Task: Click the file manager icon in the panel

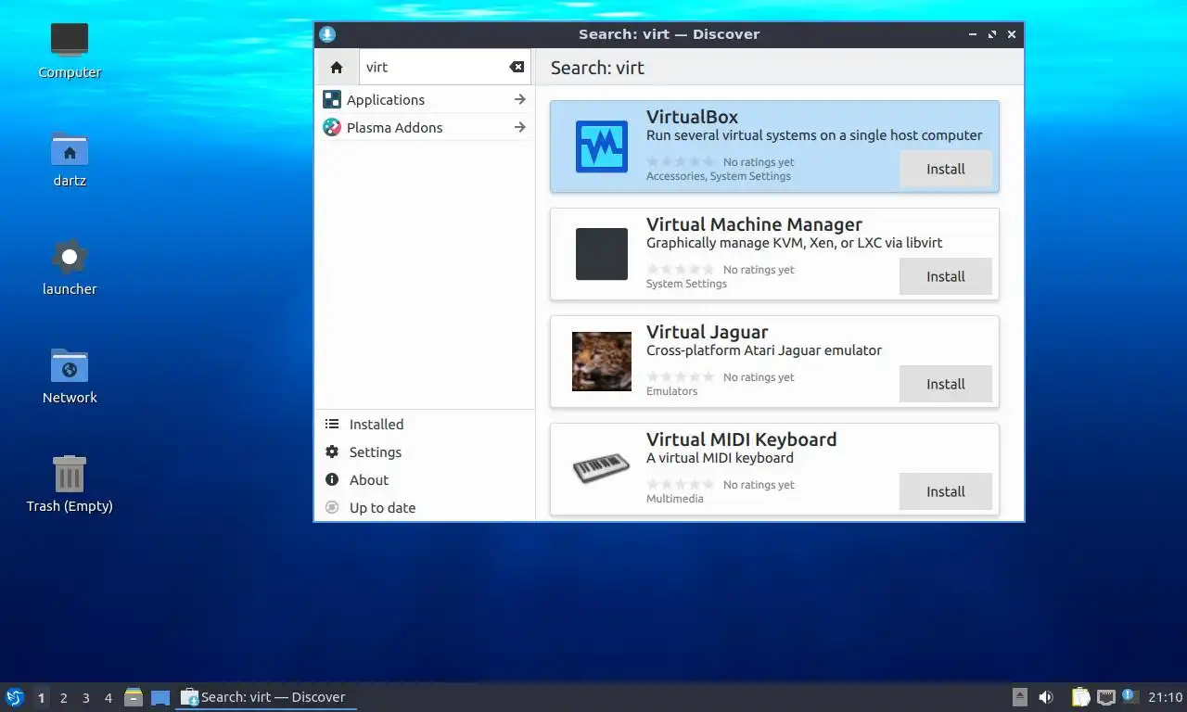Action: (134, 697)
